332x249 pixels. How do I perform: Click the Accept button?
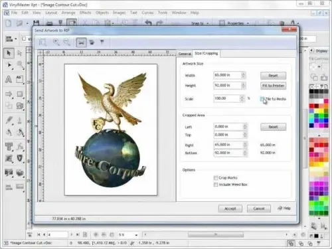(230, 208)
